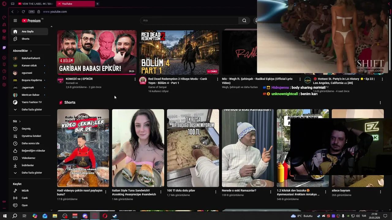Open Windows notification center icon
Viewport: 392px width, 220px height.
(385, 216)
